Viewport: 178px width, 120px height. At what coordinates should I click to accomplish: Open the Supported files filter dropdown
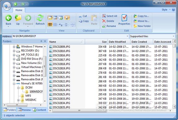coord(173,36)
